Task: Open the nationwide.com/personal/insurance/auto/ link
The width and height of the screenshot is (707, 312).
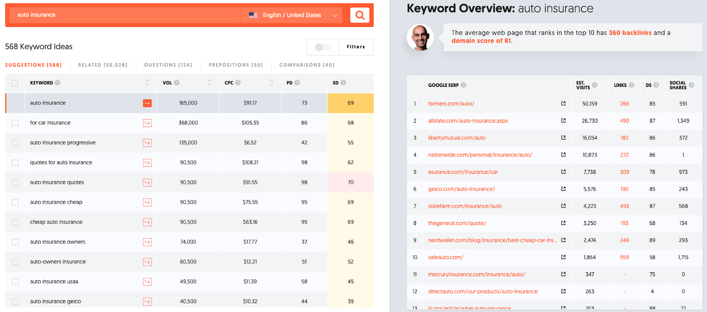Action: [480, 155]
